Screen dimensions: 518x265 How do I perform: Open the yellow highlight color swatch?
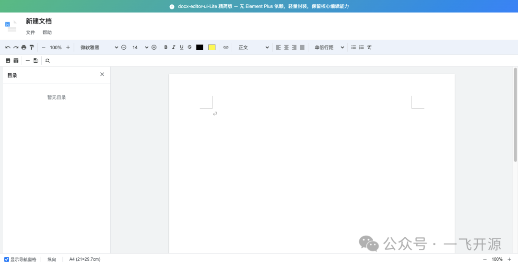point(212,47)
